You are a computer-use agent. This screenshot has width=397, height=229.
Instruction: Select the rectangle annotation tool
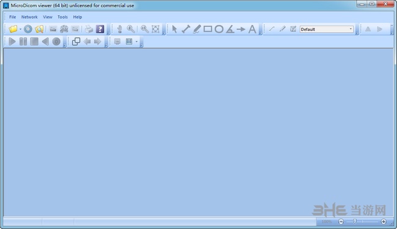click(x=208, y=29)
